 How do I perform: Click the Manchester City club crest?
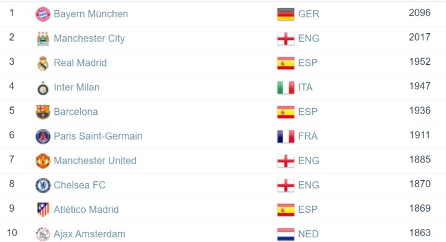(43, 39)
